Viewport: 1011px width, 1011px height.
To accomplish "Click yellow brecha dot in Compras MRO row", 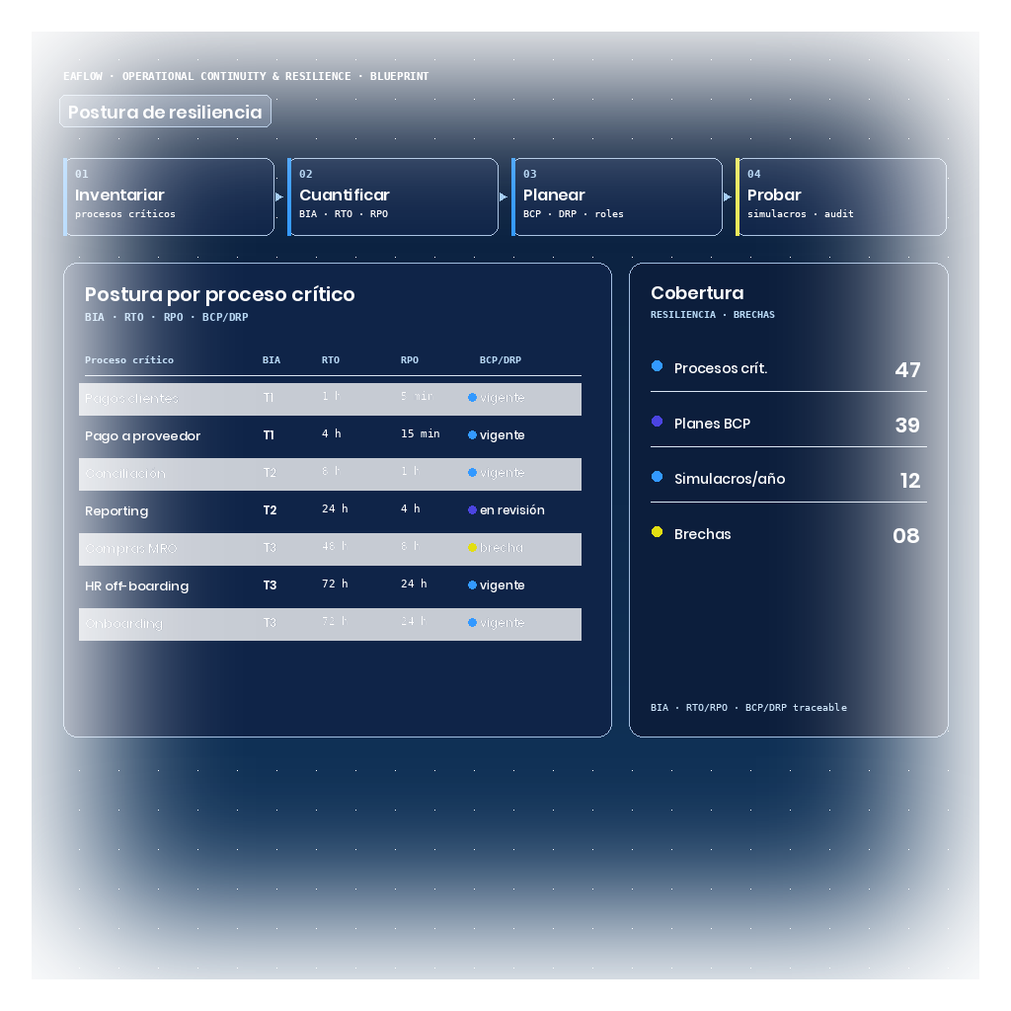I will (472, 547).
